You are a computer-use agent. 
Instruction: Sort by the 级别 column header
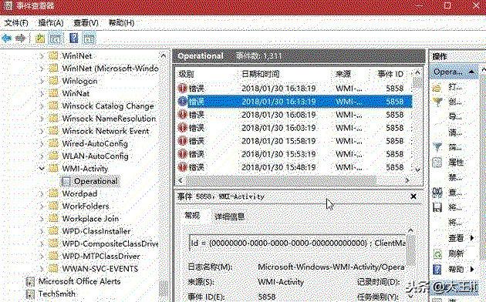186,74
